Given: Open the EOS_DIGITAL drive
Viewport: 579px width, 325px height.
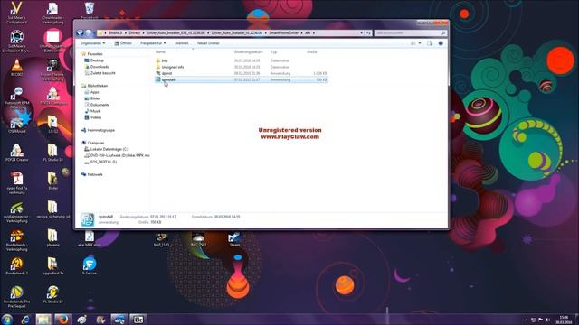Looking at the screenshot, I should pyautogui.click(x=103, y=162).
